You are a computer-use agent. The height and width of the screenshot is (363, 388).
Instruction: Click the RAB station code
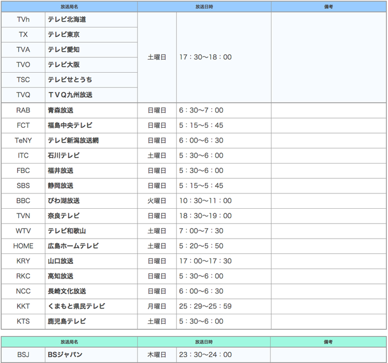[24, 110]
